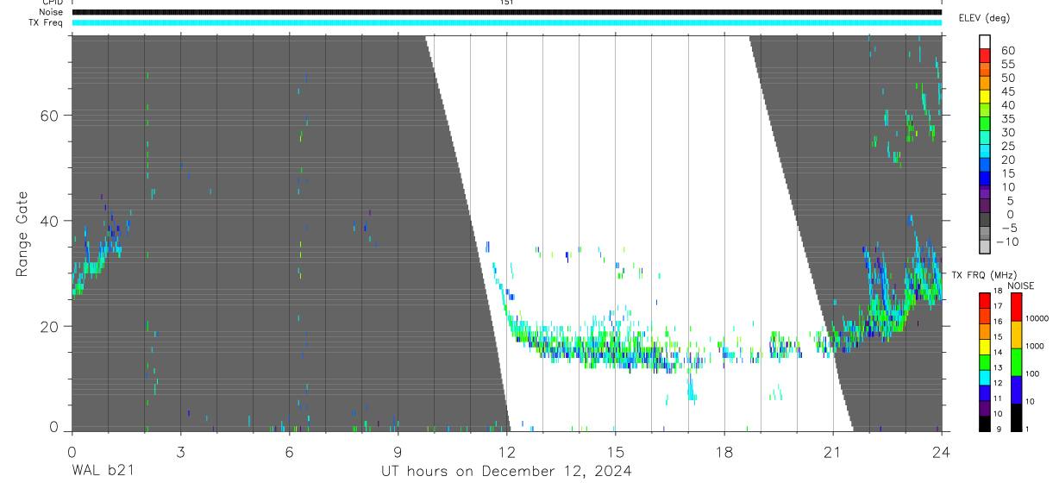Click the 45 label on ELEV scale
The image size is (1059, 489).
click(x=1006, y=91)
